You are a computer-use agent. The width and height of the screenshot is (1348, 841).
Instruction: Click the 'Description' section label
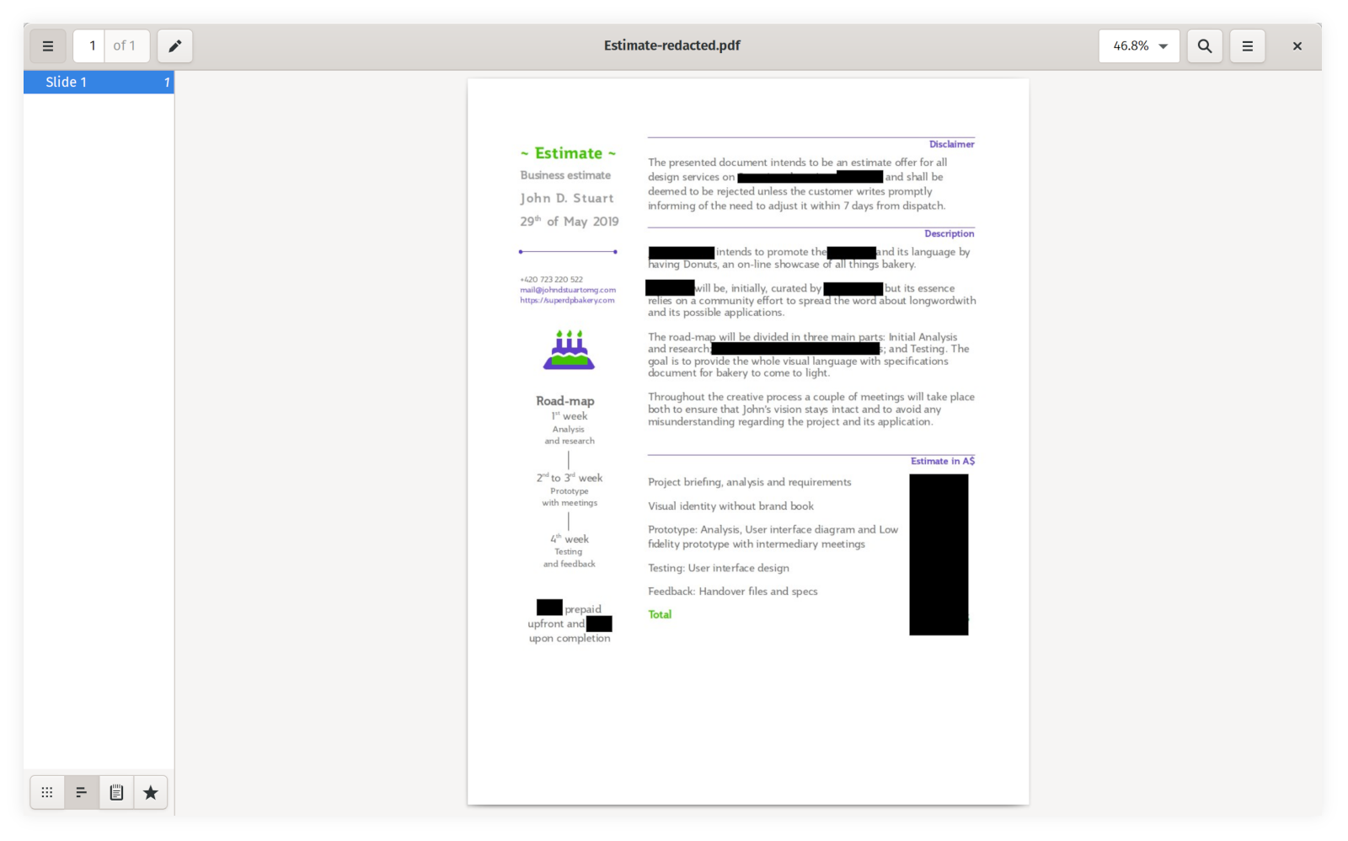[949, 233]
